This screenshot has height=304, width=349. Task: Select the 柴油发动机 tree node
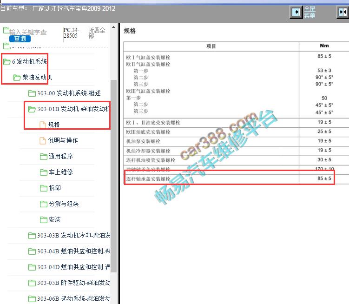(37, 77)
